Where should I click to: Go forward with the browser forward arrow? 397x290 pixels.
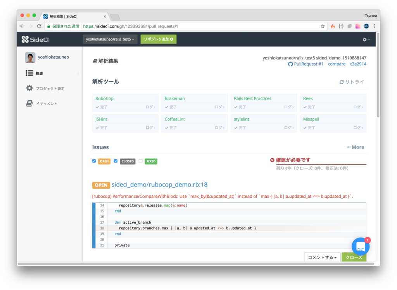[31, 26]
